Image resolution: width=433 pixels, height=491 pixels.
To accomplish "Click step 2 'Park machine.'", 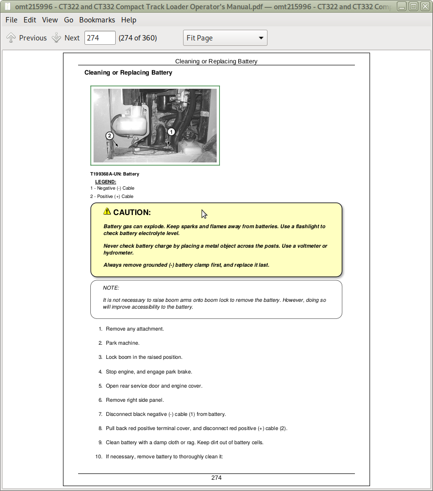I will [x=123, y=343].
